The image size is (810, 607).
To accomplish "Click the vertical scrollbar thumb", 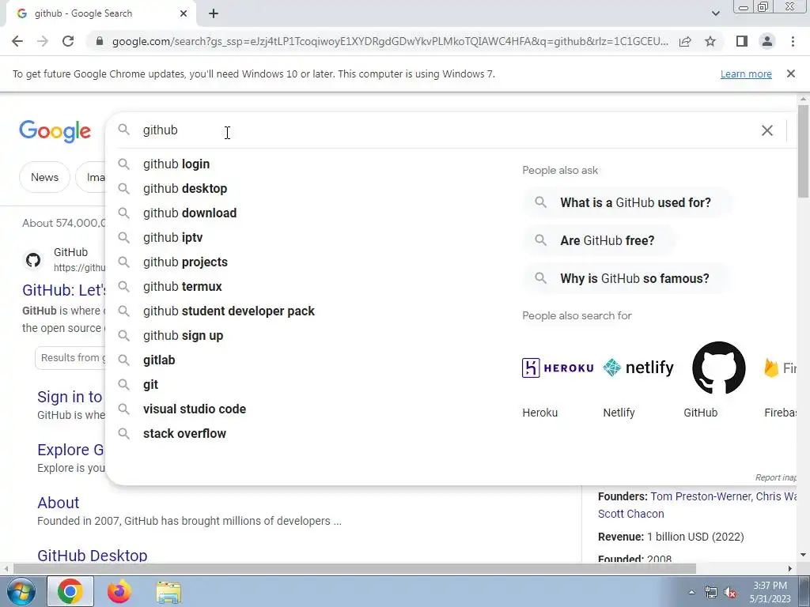I will (803, 151).
